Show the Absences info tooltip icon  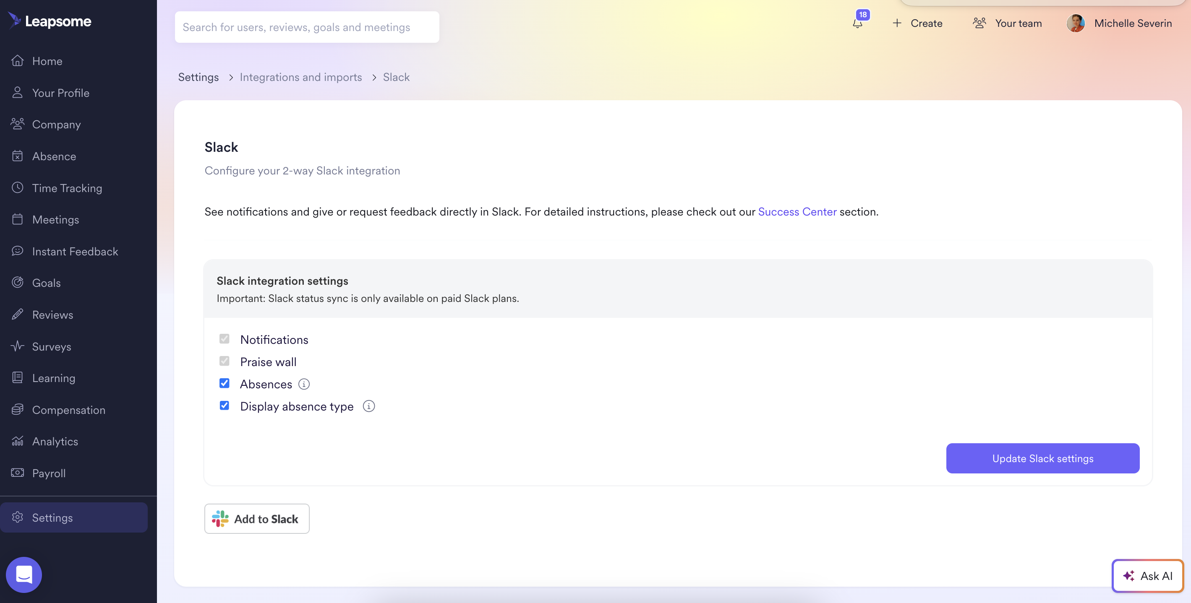click(304, 384)
